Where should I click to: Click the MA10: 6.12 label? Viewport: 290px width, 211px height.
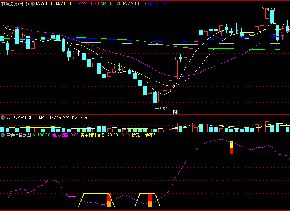pyautogui.click(x=66, y=4)
